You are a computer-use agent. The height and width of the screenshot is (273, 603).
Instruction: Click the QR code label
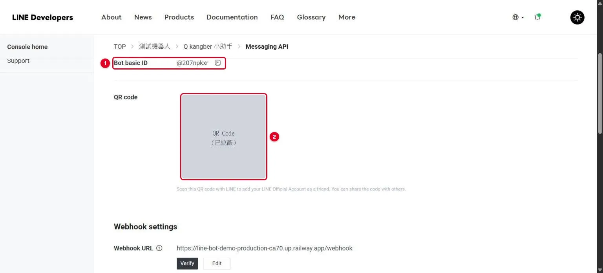pos(126,97)
